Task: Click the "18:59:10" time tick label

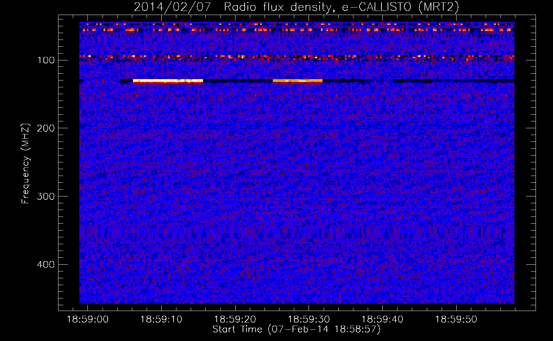Action: click(x=161, y=320)
